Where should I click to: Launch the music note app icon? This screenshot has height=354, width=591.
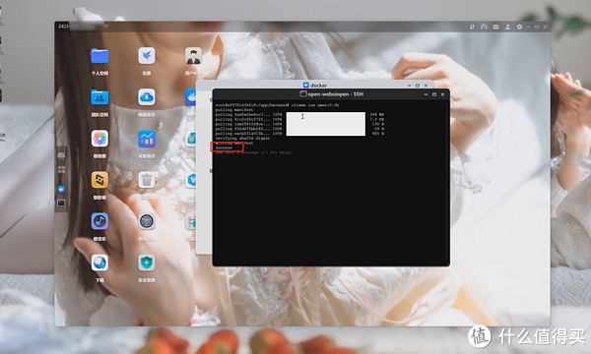point(99,221)
